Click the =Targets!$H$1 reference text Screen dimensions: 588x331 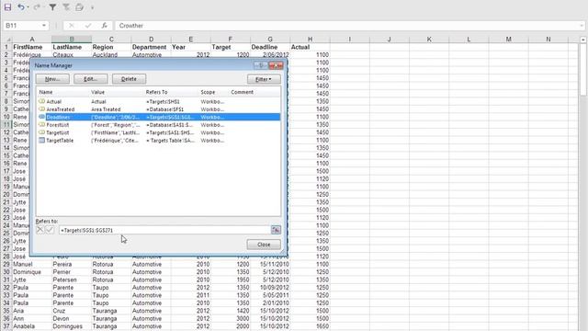point(163,102)
